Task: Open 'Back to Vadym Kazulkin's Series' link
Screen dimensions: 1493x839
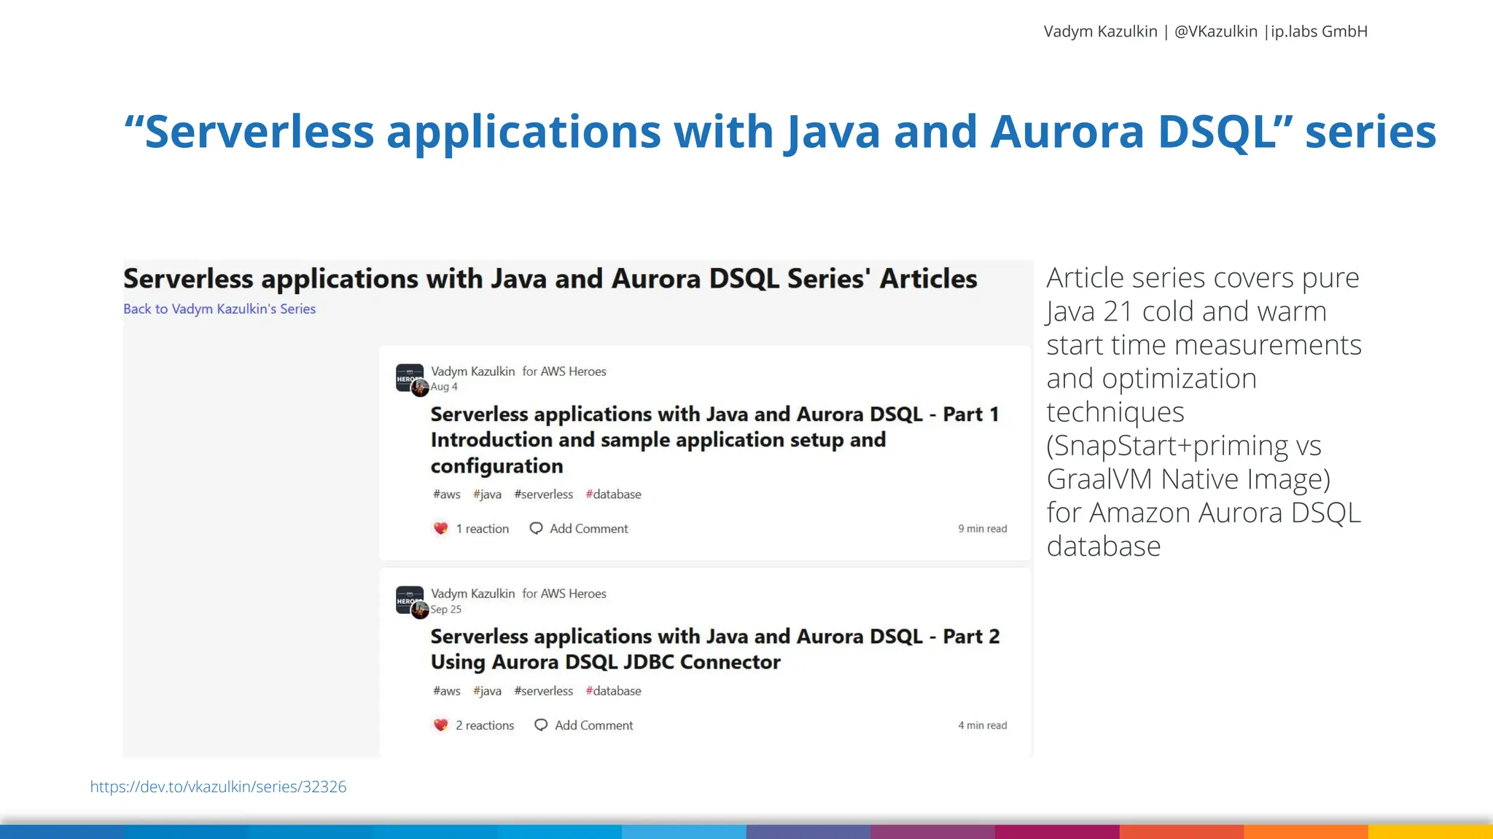Action: point(219,309)
